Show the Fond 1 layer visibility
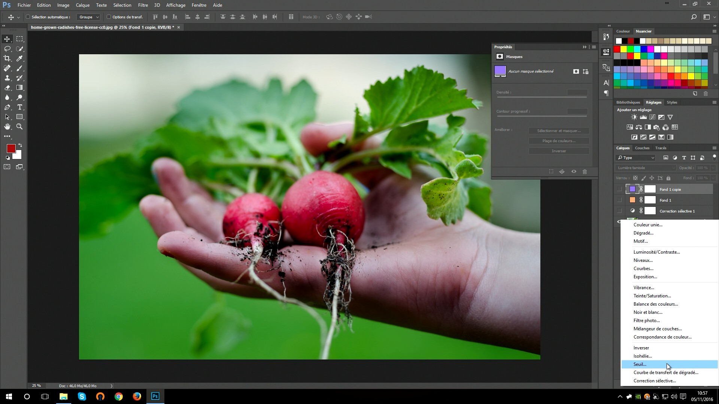 [619, 200]
